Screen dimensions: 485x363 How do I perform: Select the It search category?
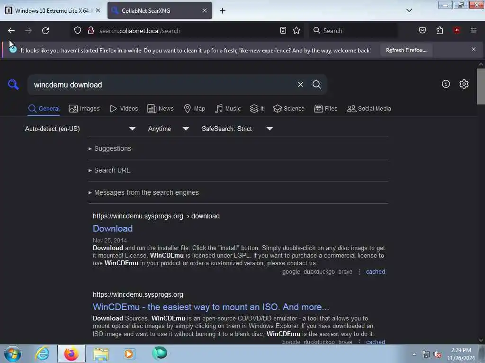[x=257, y=109]
